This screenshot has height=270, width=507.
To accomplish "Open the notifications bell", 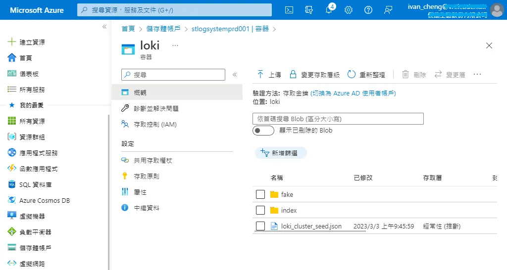I will 329,10.
